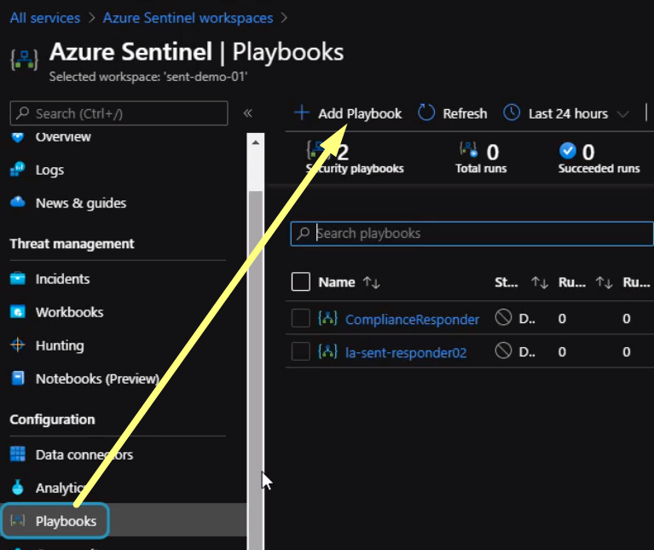Click the Add Playbook button
The height and width of the screenshot is (550, 654).
click(x=348, y=113)
